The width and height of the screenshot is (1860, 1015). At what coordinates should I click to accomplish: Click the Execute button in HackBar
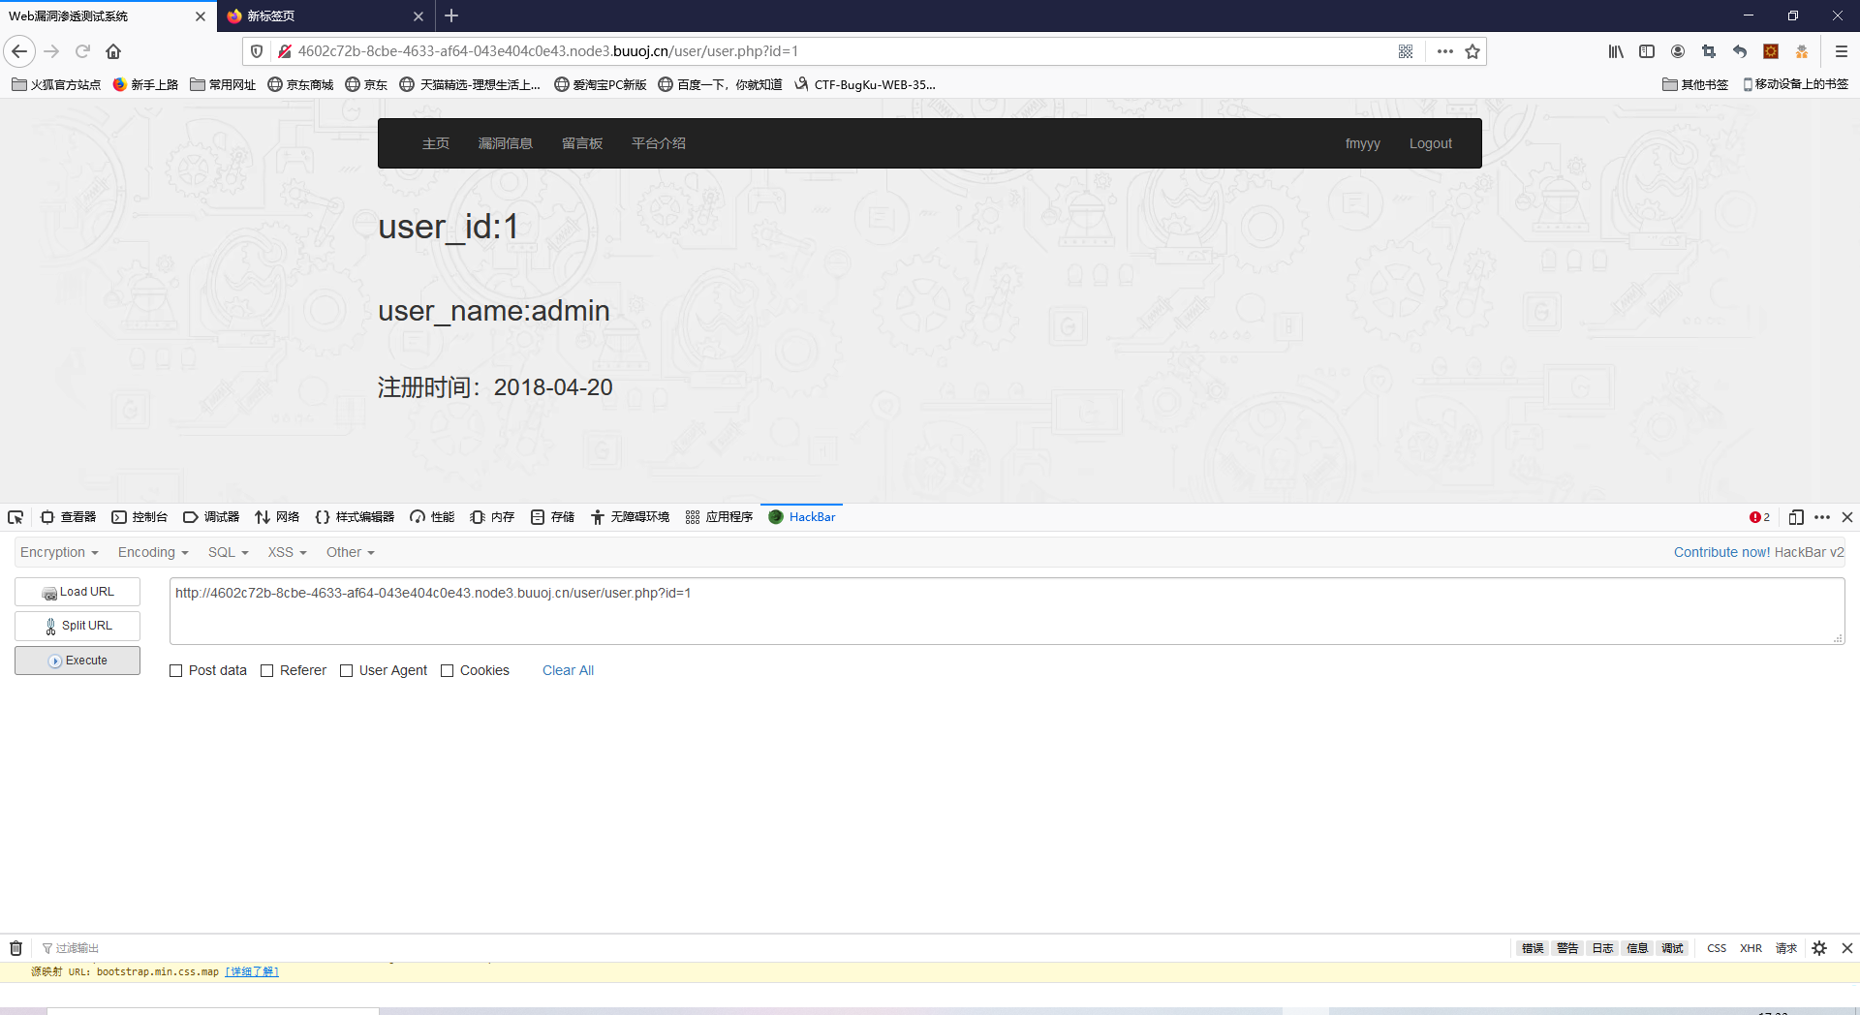click(x=77, y=660)
